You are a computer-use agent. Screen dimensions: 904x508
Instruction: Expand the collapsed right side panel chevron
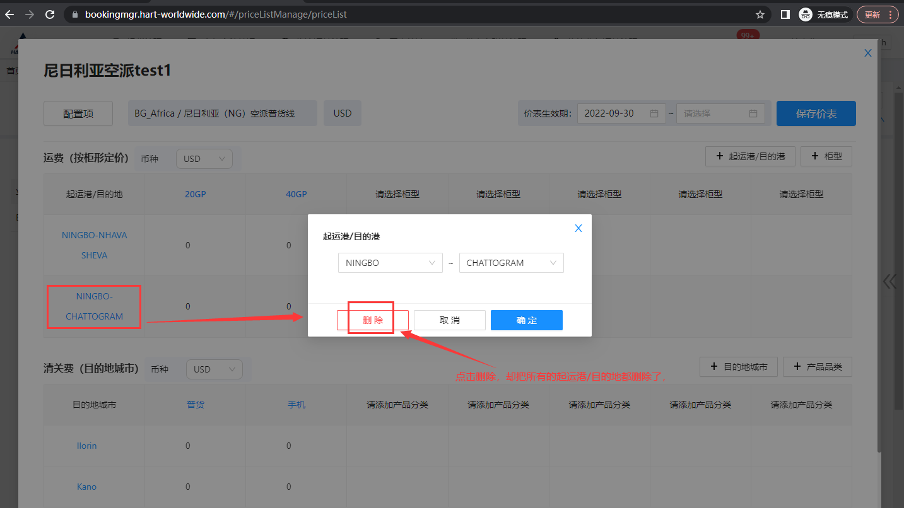tap(889, 281)
